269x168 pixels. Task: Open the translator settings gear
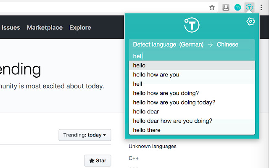(251, 21)
